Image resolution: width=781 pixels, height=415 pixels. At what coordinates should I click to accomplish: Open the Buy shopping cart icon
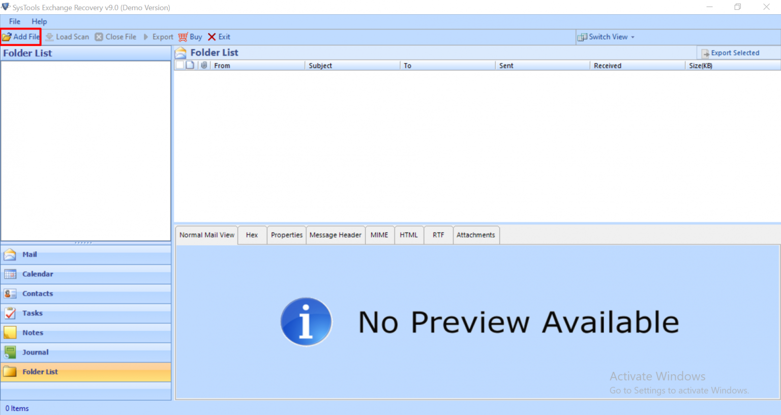click(183, 37)
